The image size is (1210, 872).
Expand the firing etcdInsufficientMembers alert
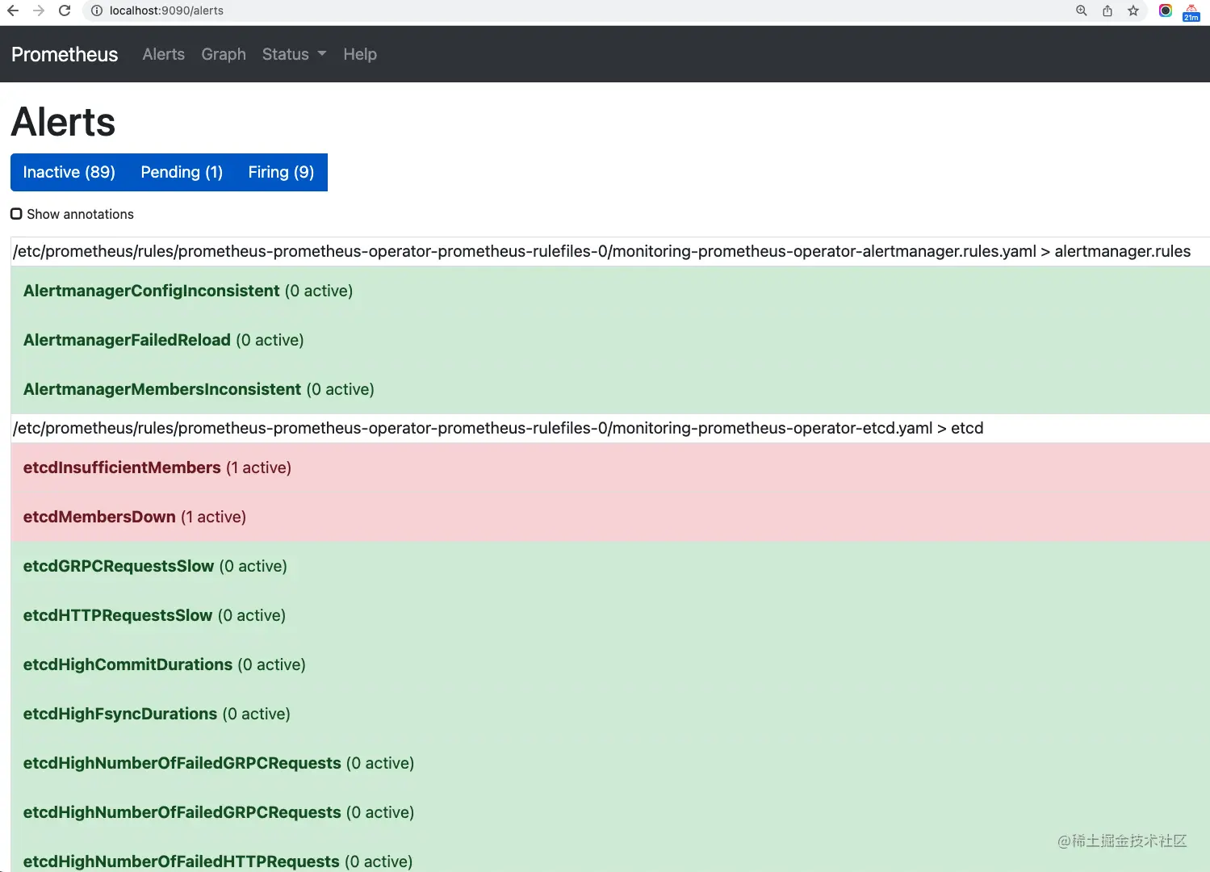[x=610, y=467]
